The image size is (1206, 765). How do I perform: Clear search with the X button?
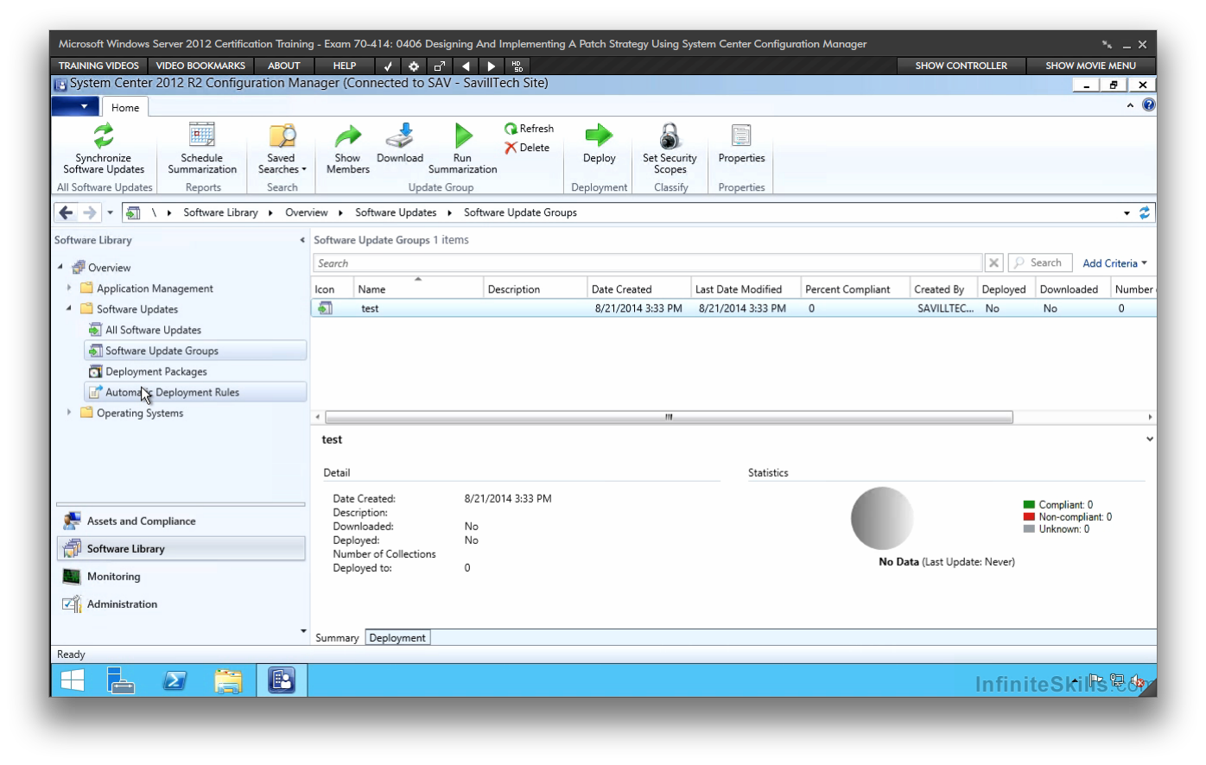pos(993,263)
